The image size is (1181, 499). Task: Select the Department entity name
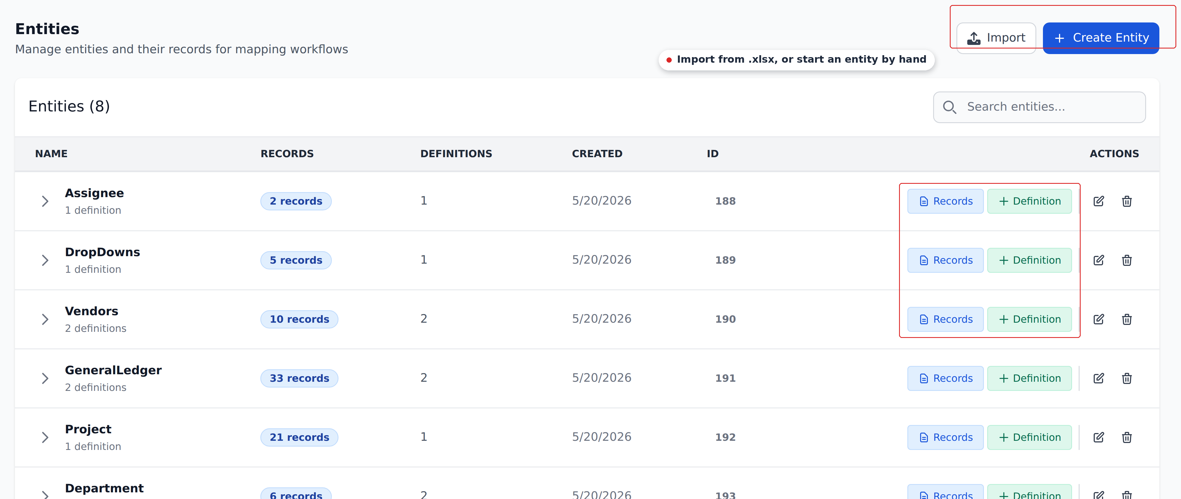coord(104,488)
